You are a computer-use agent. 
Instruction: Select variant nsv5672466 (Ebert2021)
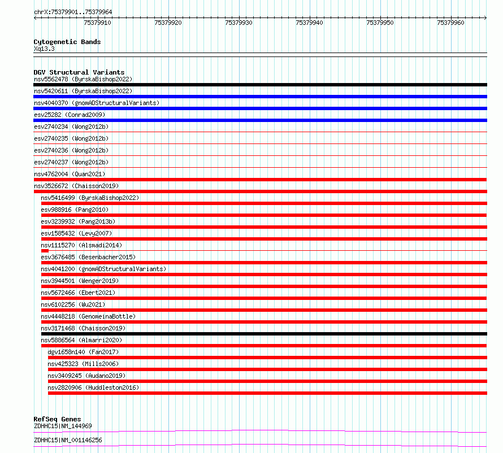pyautogui.click(x=78, y=293)
